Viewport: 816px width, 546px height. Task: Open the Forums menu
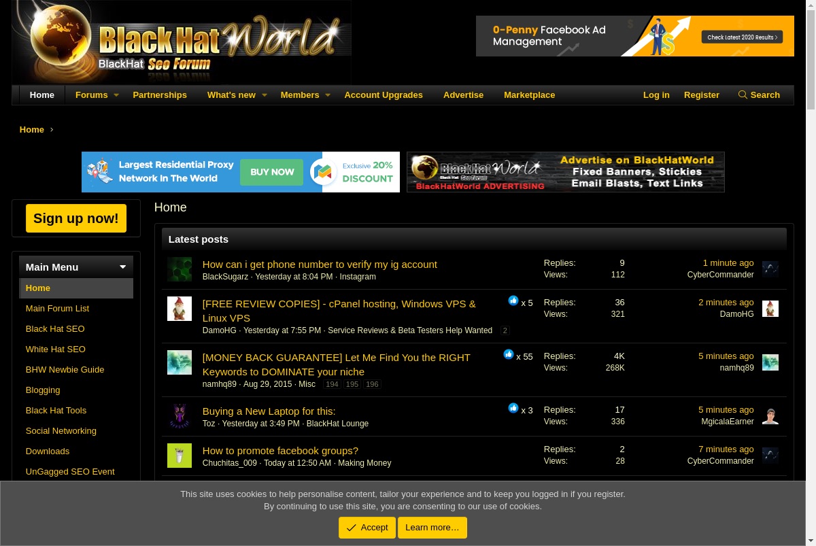(92, 95)
